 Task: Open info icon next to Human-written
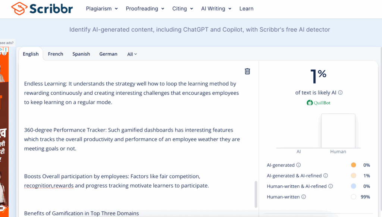(x=303, y=197)
